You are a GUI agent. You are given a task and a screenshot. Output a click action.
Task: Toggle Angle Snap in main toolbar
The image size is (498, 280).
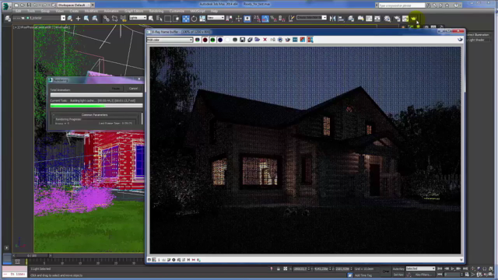tap(265, 19)
